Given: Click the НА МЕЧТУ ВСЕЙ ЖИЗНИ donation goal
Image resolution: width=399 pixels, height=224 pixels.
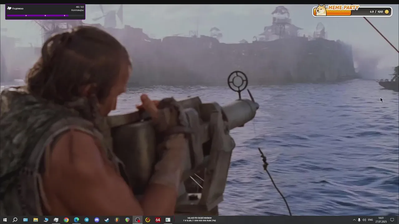Looking at the screenshot, I should point(199,219).
